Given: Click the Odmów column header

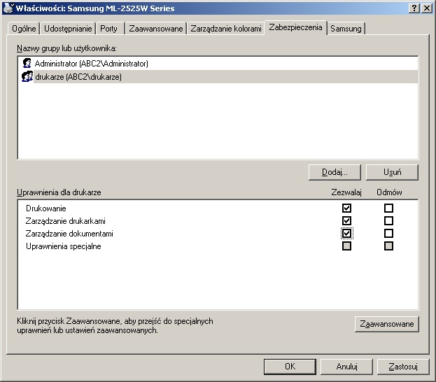Looking at the screenshot, I should tap(389, 192).
